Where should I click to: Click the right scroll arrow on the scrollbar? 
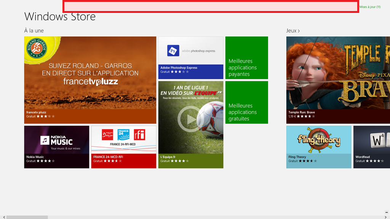(x=386, y=217)
